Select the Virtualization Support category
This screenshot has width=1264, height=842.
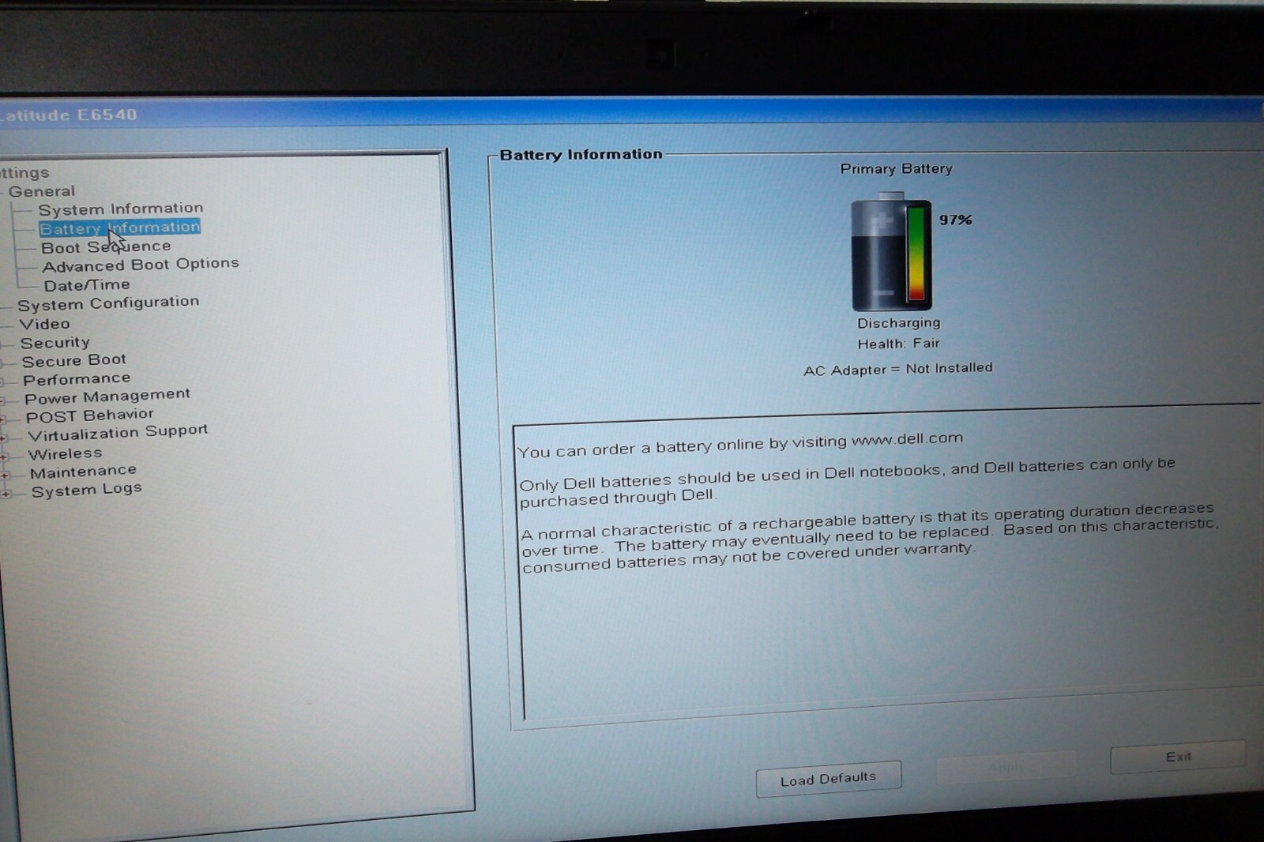pyautogui.click(x=118, y=433)
